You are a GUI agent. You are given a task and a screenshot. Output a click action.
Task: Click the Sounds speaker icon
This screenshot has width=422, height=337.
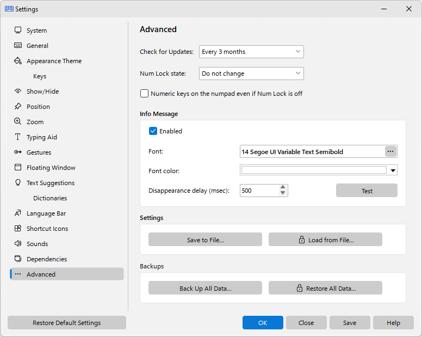pyautogui.click(x=18, y=243)
